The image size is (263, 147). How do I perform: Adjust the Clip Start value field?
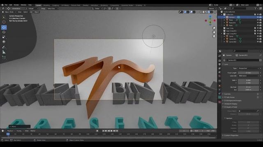248,87
